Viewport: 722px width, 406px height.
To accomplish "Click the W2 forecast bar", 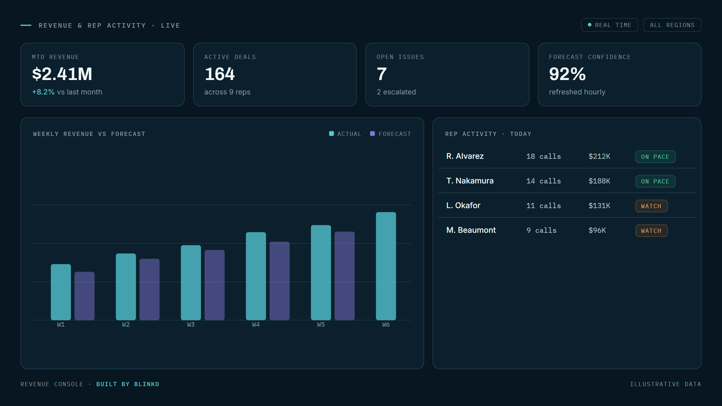I will [150, 289].
